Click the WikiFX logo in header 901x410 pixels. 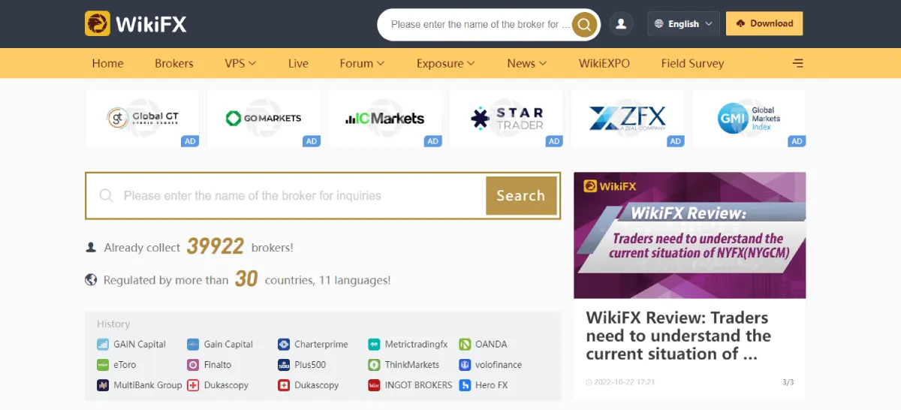136,24
